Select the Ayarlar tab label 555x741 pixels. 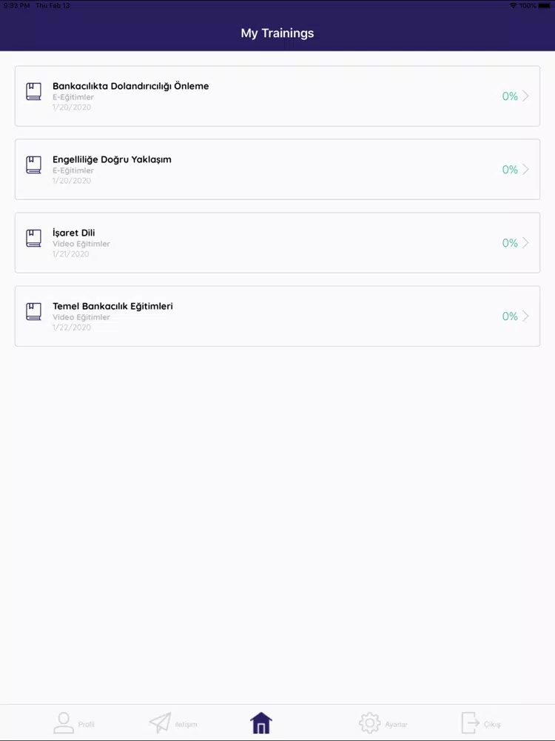(396, 725)
